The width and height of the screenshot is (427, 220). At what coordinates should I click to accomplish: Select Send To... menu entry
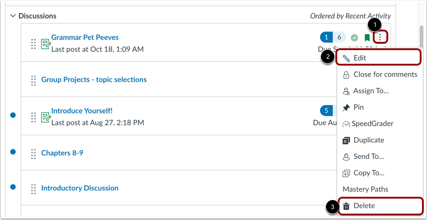368,156
